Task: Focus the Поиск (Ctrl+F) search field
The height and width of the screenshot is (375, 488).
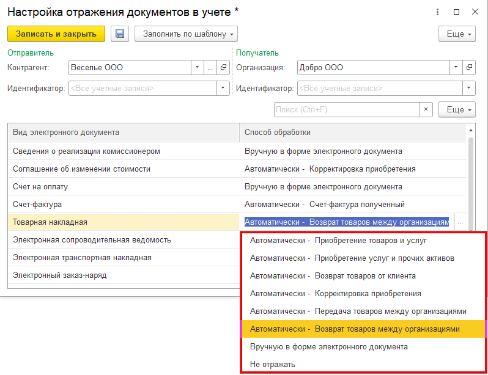Action: [346, 109]
